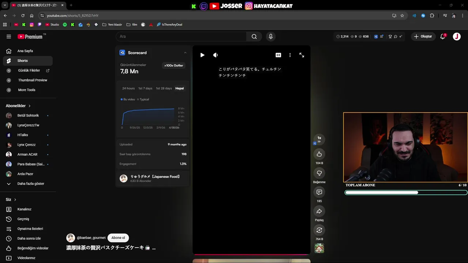Open the YouTube hamburger guide menu
Image resolution: width=468 pixels, height=263 pixels.
coord(9,37)
